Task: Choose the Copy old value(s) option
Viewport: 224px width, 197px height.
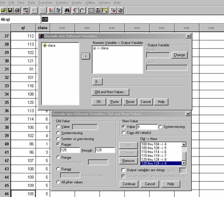Action: coord(124,132)
